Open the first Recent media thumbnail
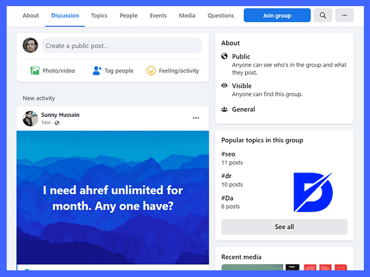 point(252,267)
